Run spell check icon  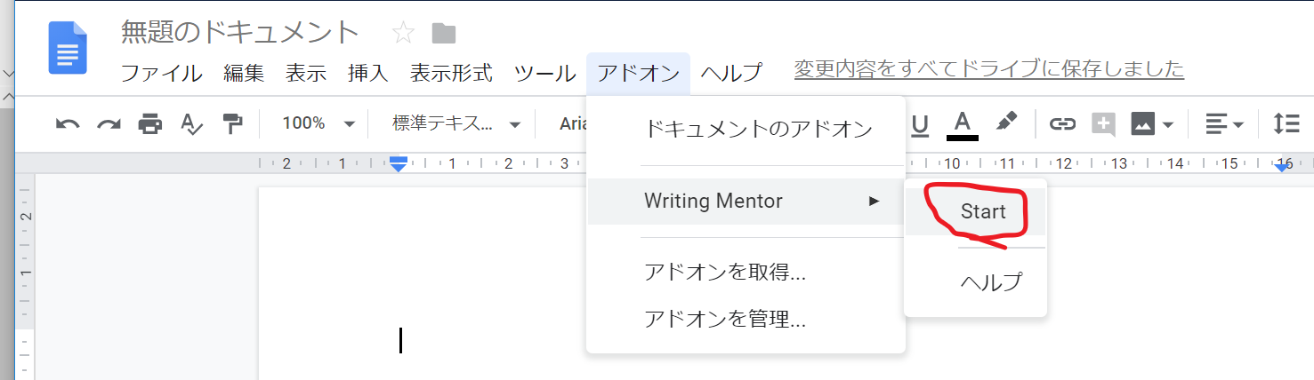[191, 124]
